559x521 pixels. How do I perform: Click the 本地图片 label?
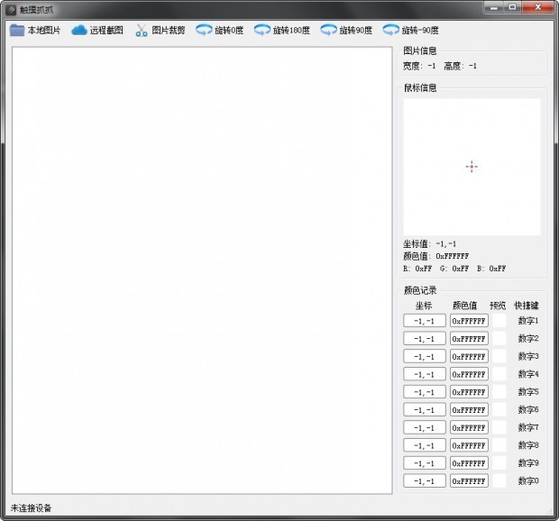[44, 31]
